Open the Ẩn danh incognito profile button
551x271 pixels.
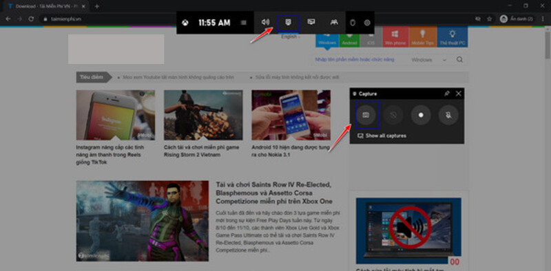(516, 19)
